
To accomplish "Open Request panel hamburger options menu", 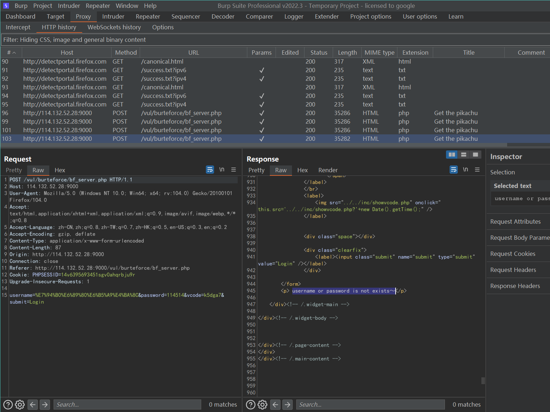I will click(233, 170).
